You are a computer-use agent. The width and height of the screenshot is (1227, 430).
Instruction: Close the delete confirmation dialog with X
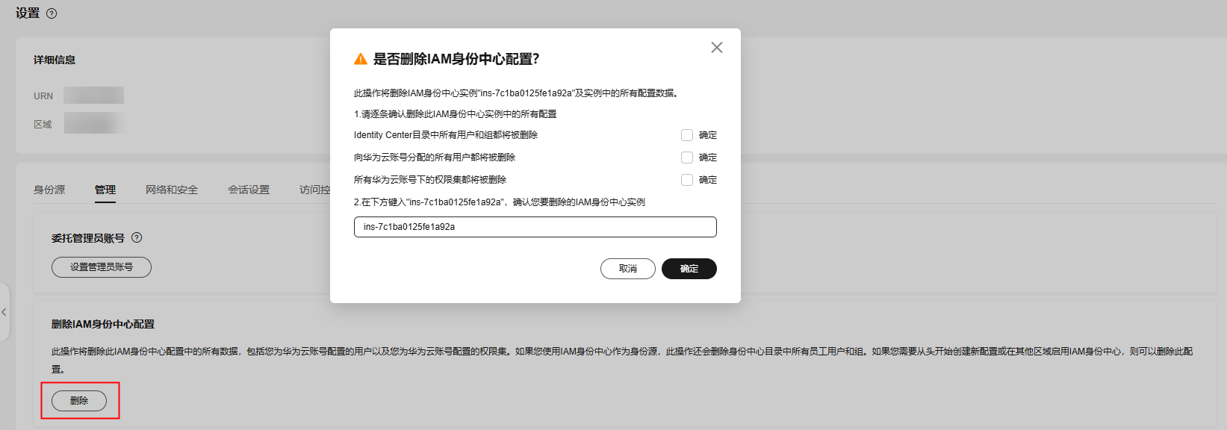(x=717, y=48)
